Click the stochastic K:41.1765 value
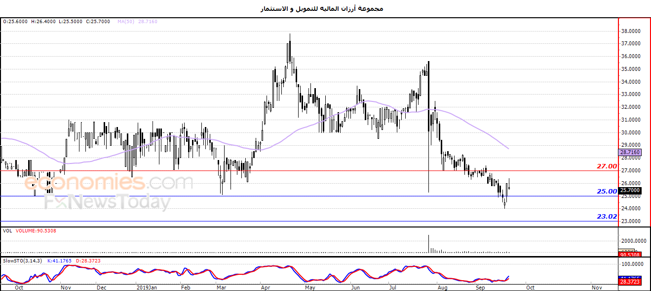The height and width of the screenshot is (291, 651). pos(60,260)
